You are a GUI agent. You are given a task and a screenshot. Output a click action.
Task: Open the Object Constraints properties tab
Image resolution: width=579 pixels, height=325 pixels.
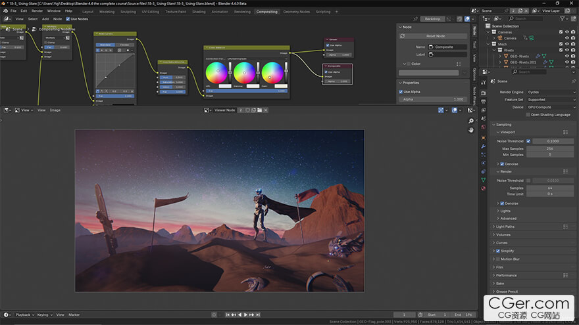484,172
